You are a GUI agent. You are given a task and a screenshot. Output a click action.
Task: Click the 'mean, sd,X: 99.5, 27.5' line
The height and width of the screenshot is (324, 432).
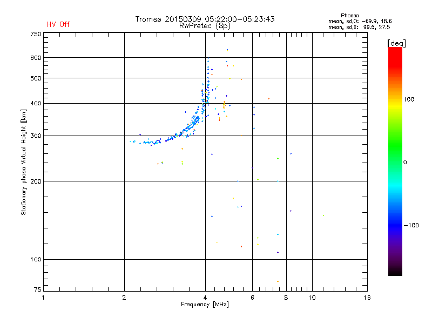tap(359, 27)
